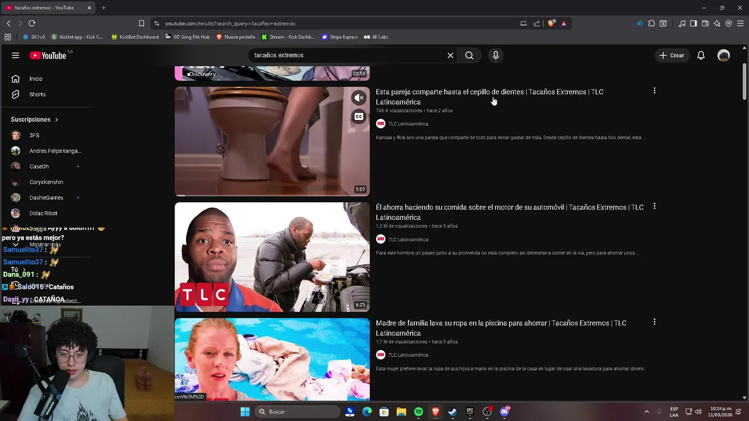Click the browser address bar URL
The height and width of the screenshot is (421, 749).
pos(230,23)
